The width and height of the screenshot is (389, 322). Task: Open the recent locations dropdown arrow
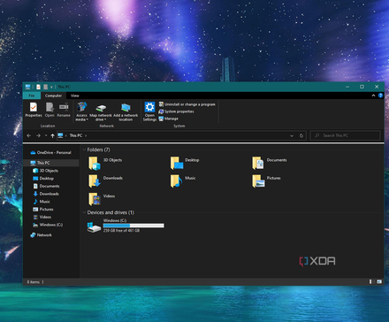(46, 135)
